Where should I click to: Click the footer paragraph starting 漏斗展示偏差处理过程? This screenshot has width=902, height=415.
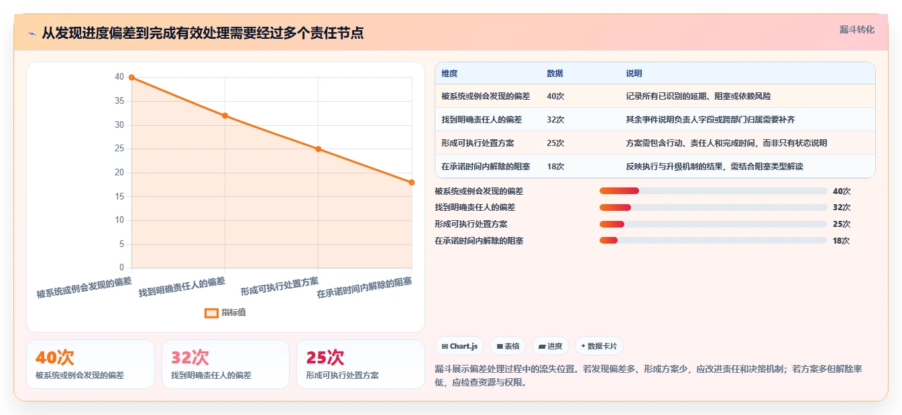(649, 376)
